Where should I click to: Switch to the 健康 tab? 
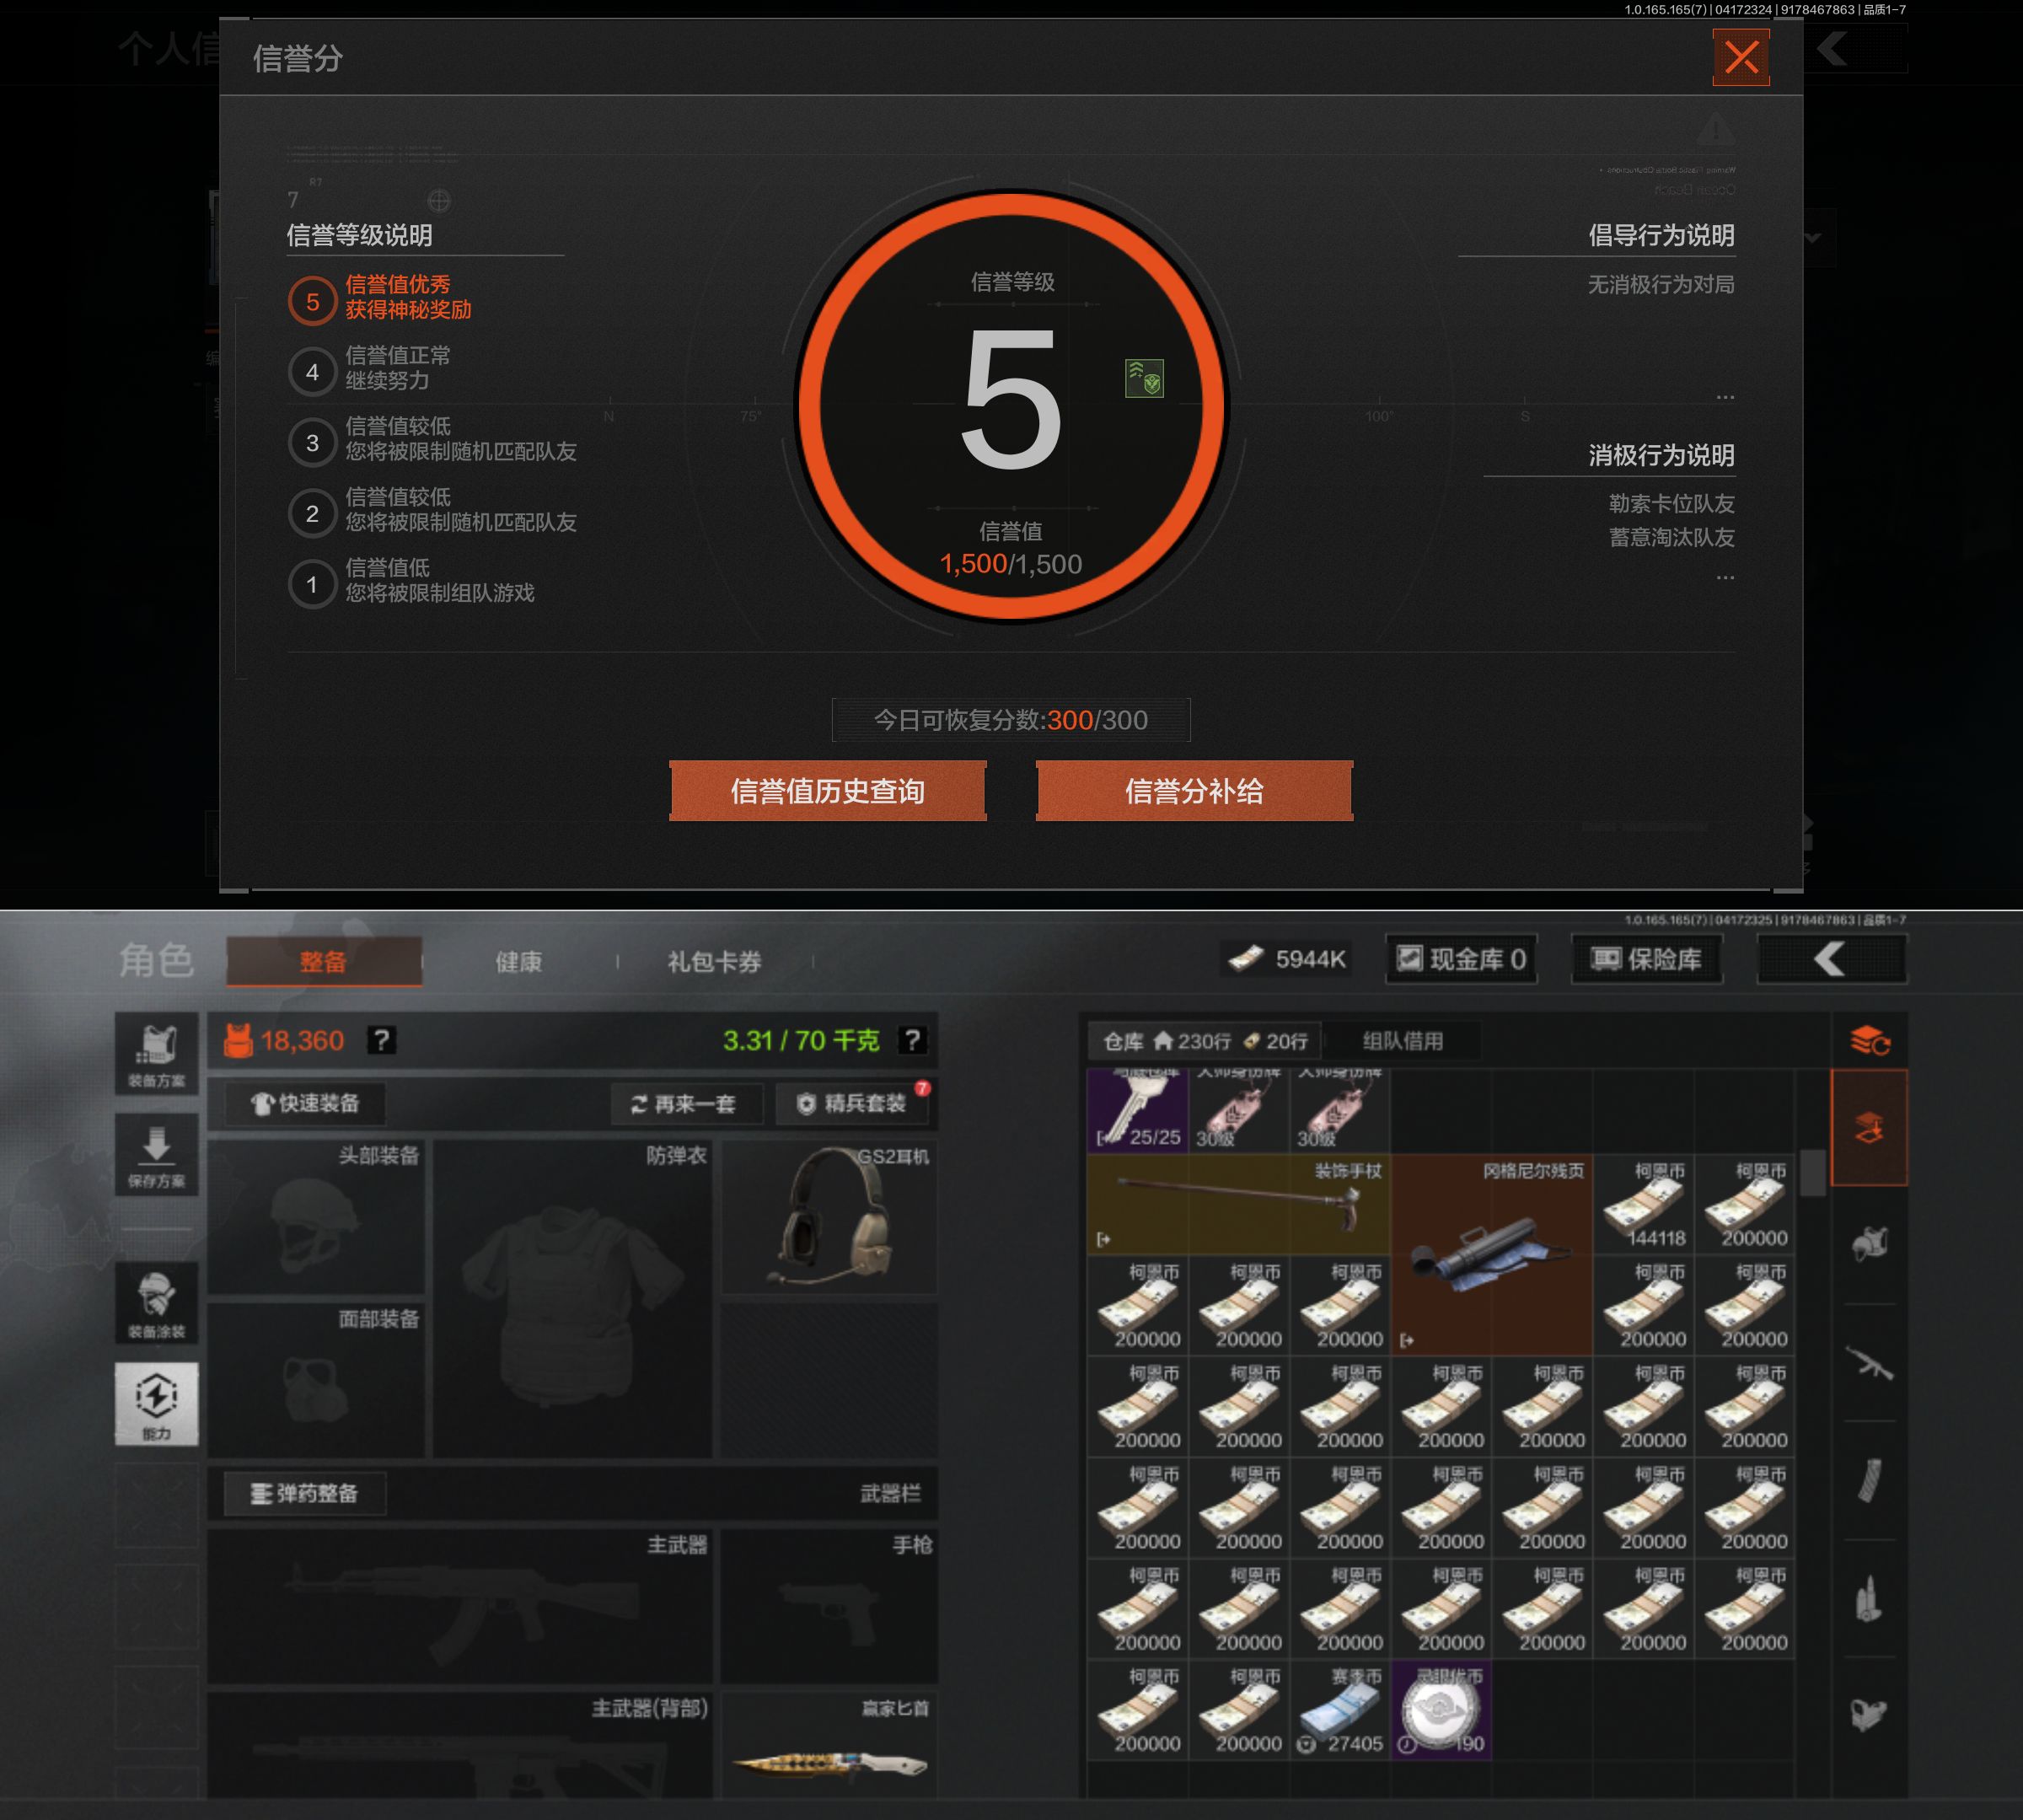click(518, 961)
